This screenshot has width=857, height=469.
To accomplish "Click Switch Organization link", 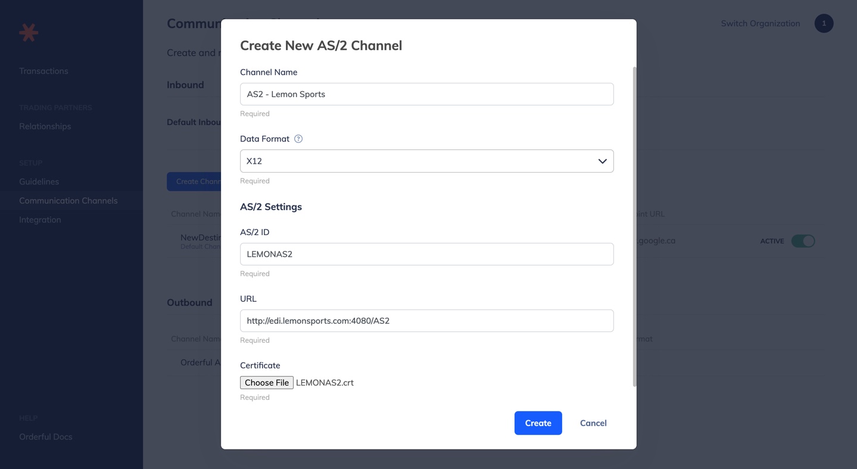I will pyautogui.click(x=761, y=23).
